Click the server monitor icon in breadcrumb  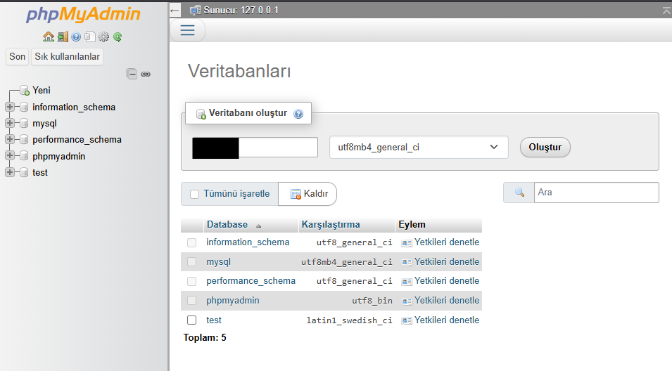(196, 11)
